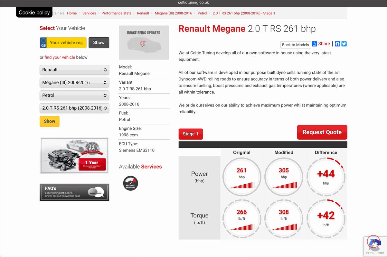The image size is (387, 257).
Task: Click the modified power 305 bhp gauge
Action: pyautogui.click(x=284, y=177)
